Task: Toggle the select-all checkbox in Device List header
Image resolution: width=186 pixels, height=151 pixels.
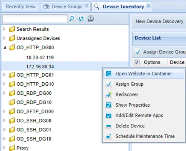Action: (136, 62)
